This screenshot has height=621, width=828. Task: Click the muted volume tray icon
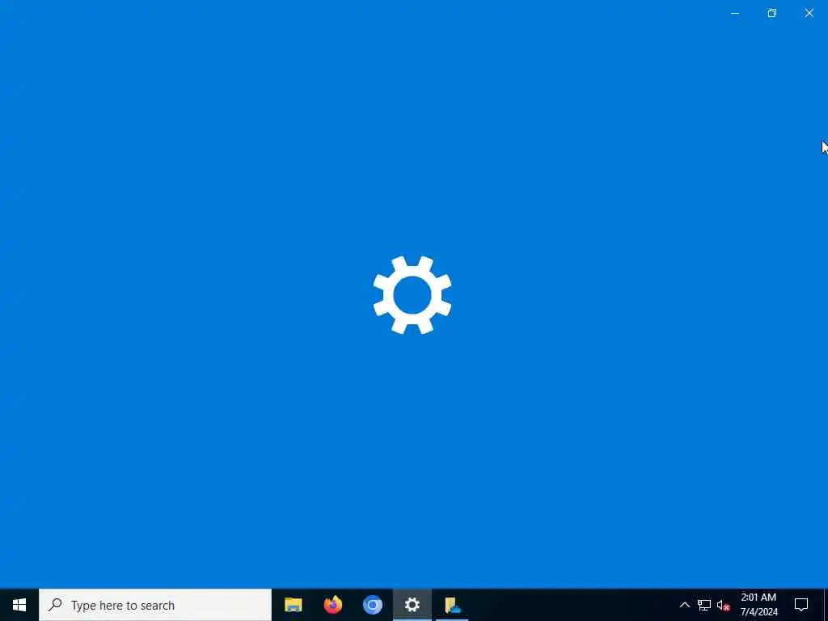click(724, 605)
